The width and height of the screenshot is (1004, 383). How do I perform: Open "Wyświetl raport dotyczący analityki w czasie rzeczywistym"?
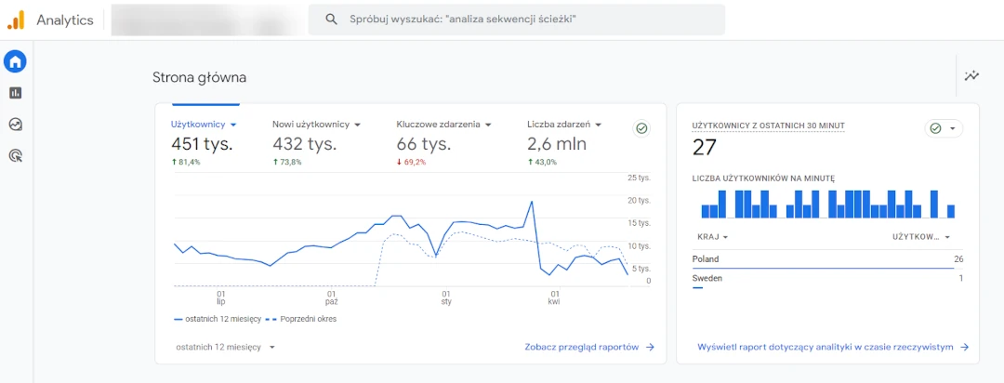point(832,347)
